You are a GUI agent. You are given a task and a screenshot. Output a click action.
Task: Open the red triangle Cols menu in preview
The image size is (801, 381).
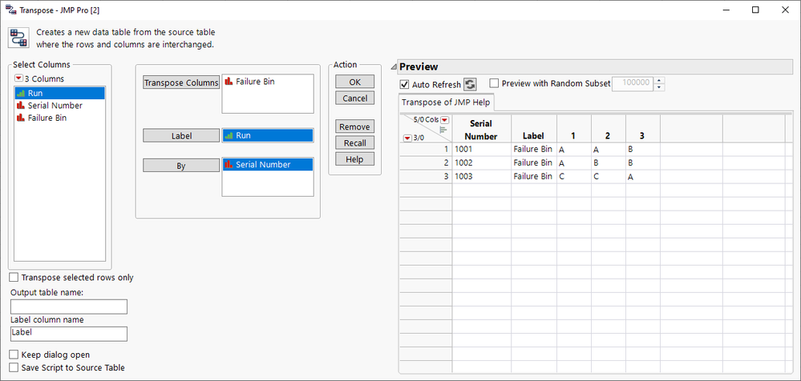[x=444, y=120]
